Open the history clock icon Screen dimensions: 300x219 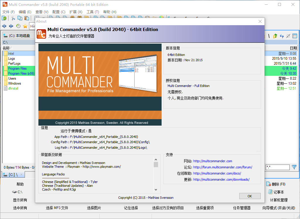point(18,26)
